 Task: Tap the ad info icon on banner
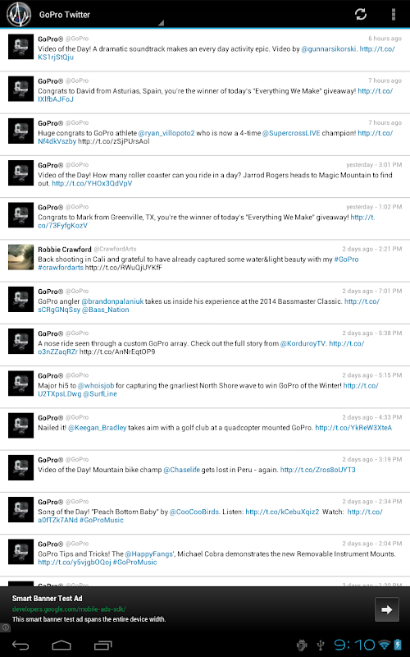tap(6, 627)
